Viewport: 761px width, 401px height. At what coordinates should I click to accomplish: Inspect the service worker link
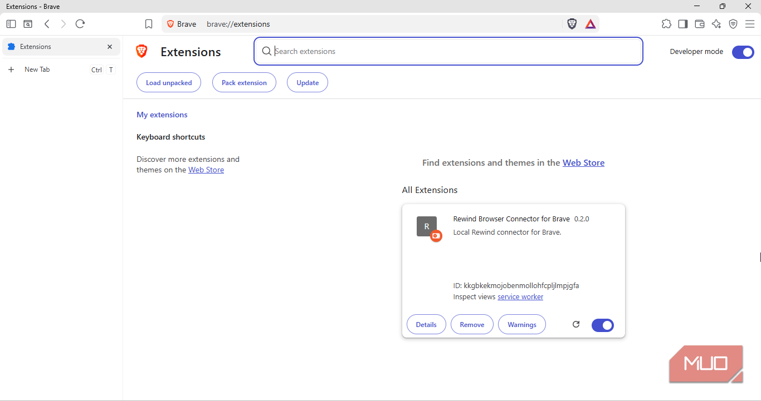click(520, 297)
